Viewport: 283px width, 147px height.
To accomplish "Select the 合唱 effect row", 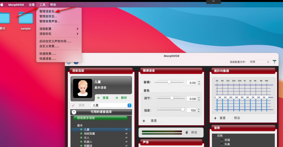I will [x=243, y=140].
